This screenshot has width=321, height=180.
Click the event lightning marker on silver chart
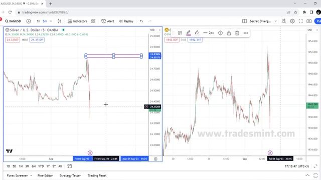coord(90,153)
